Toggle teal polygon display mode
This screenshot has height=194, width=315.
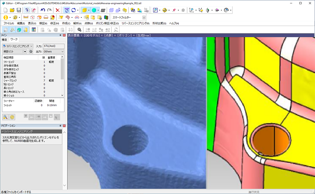tap(94, 10)
